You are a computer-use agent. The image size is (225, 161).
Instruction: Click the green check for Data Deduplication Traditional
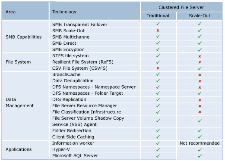158,81
